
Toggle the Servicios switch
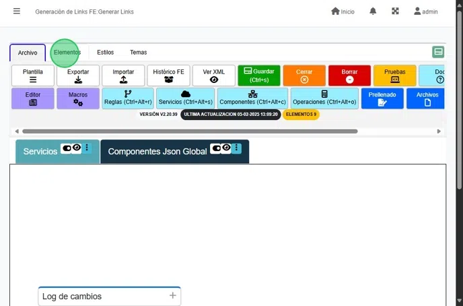[67, 148]
